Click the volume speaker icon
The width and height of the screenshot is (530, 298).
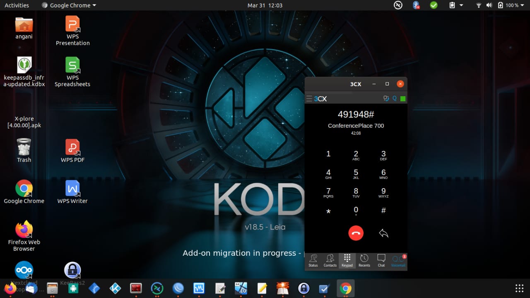pos(489,5)
